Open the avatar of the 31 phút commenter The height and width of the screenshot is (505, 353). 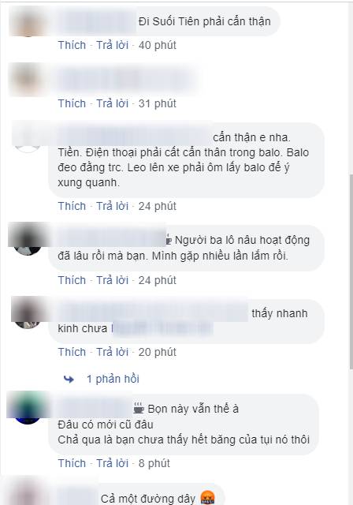click(28, 80)
